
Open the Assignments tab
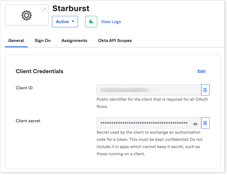point(74,40)
